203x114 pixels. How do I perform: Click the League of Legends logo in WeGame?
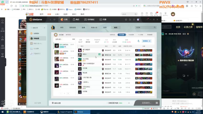coord(53,27)
